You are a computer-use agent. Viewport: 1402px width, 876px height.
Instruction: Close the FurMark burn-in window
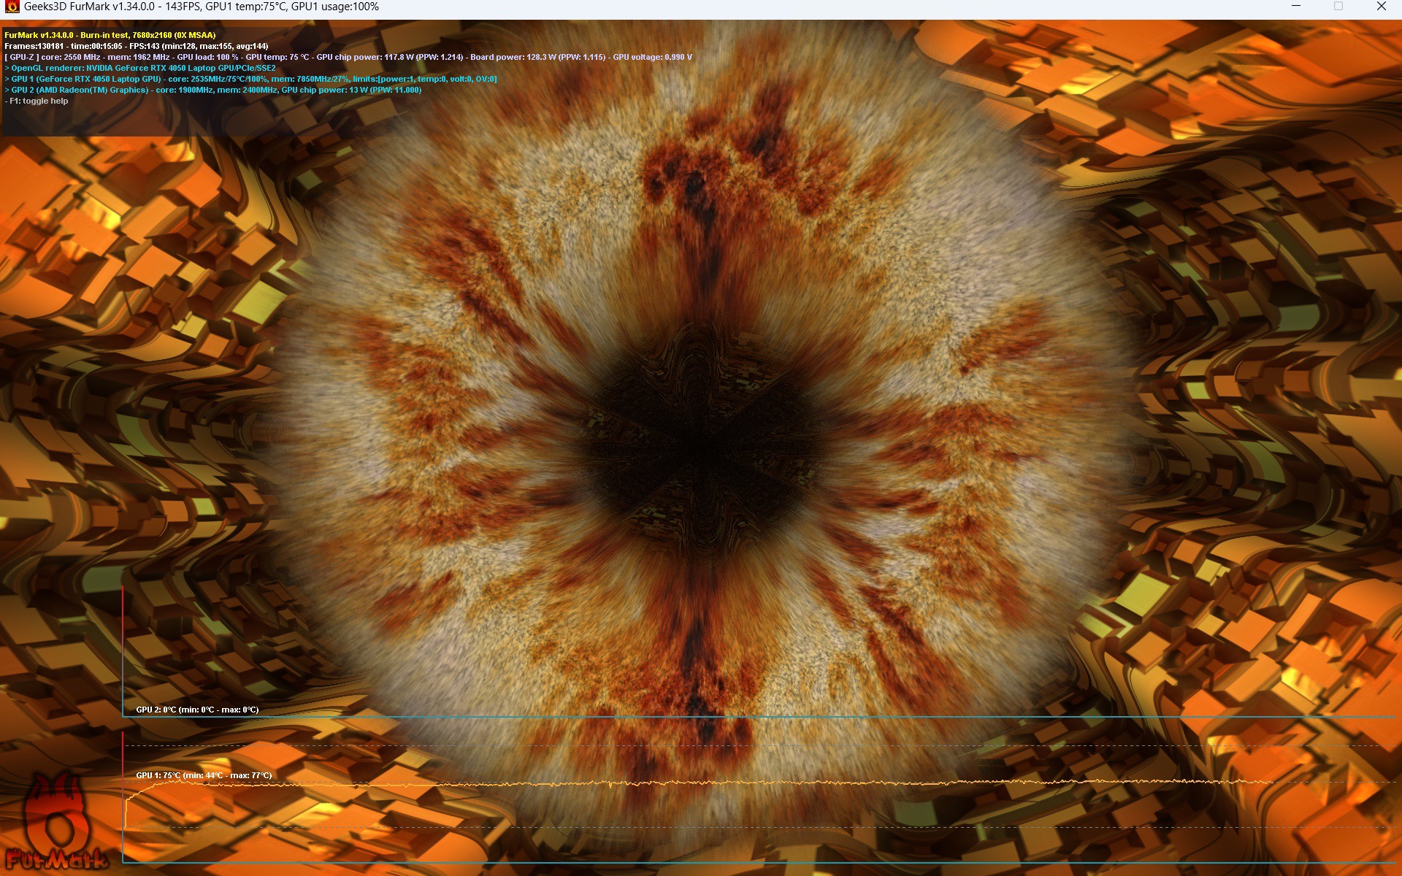1381,7
